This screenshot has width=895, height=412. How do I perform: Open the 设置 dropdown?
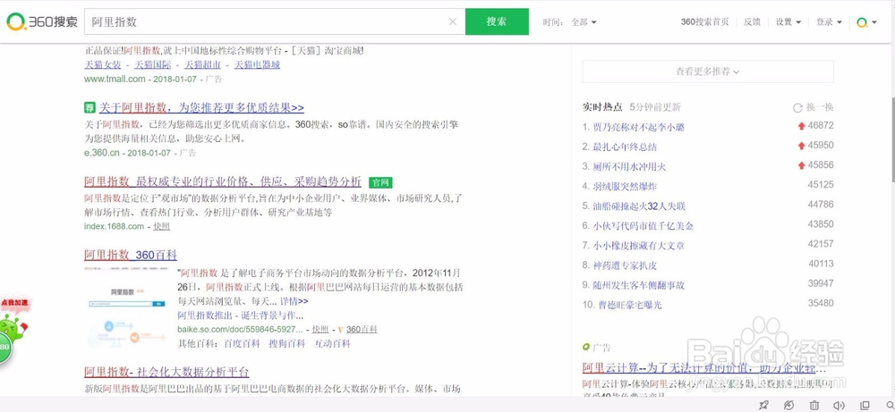coord(788,21)
